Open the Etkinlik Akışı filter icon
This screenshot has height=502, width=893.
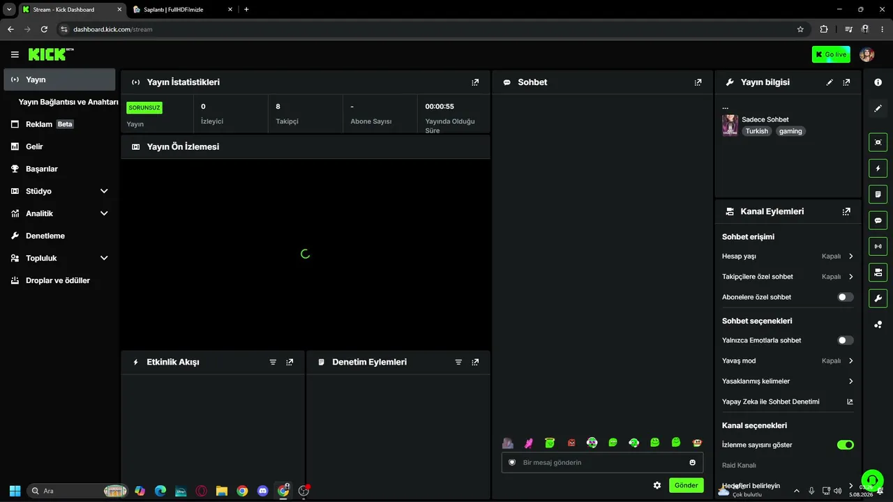pyautogui.click(x=273, y=362)
